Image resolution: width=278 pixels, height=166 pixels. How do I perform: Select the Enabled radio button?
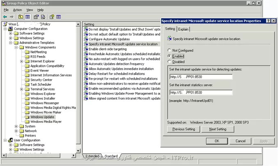pos(170,55)
